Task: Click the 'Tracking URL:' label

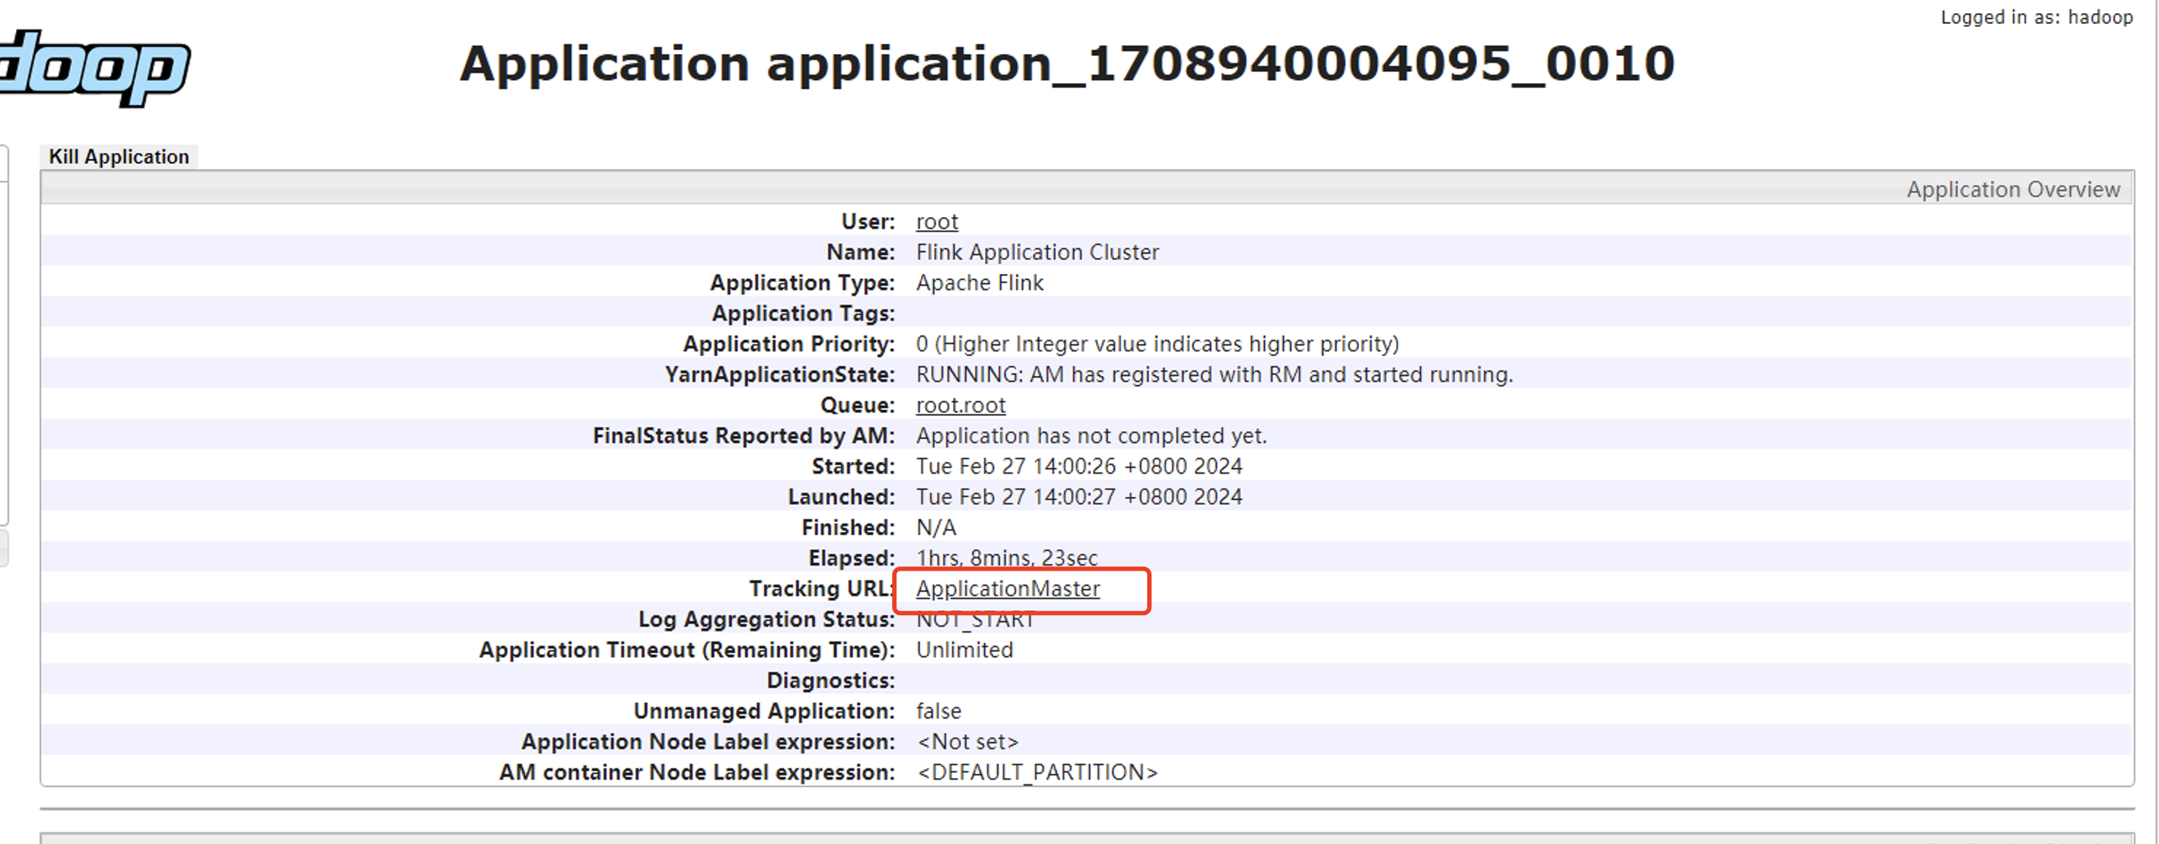Action: (x=821, y=589)
